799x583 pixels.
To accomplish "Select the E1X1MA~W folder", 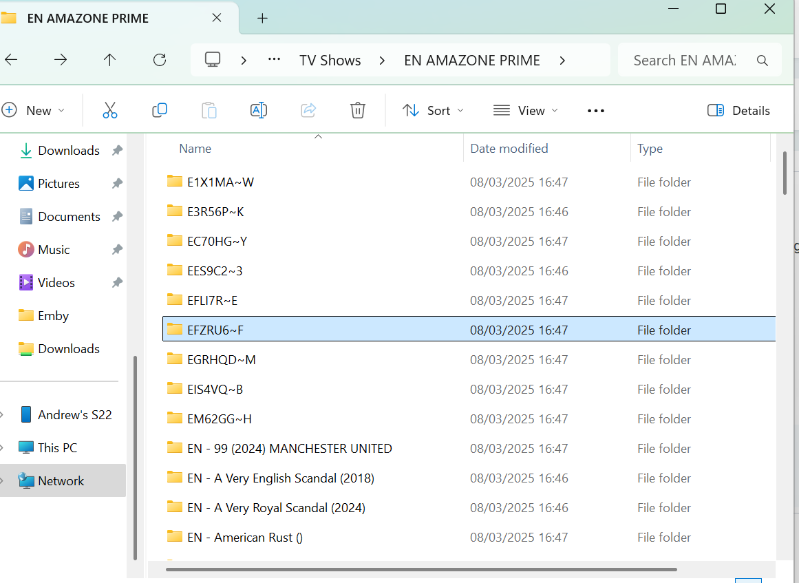I will coord(469,182).
